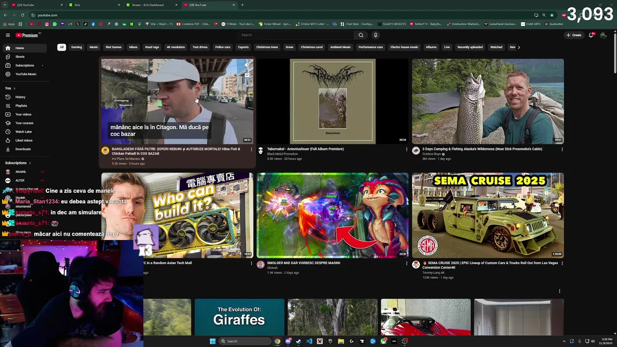The image size is (617, 347).
Task: Open Steam on the taskbar
Action: [298, 341]
